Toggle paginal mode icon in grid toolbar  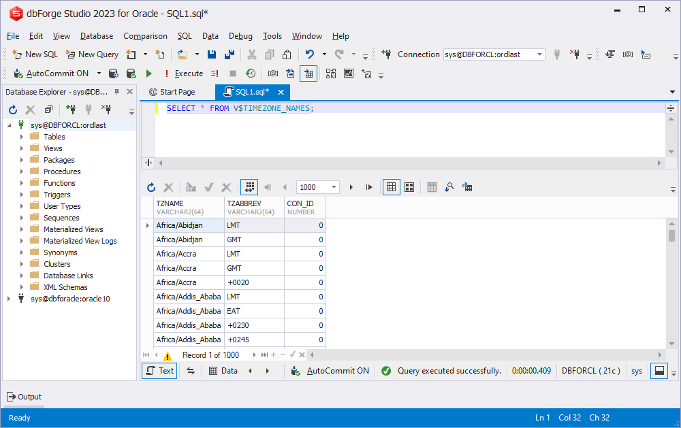click(249, 187)
